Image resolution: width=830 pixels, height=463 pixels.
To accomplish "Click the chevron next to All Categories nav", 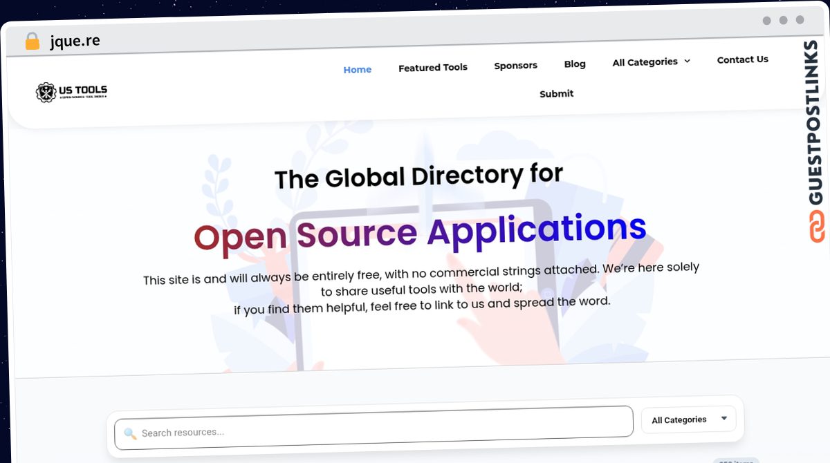I will pos(687,61).
